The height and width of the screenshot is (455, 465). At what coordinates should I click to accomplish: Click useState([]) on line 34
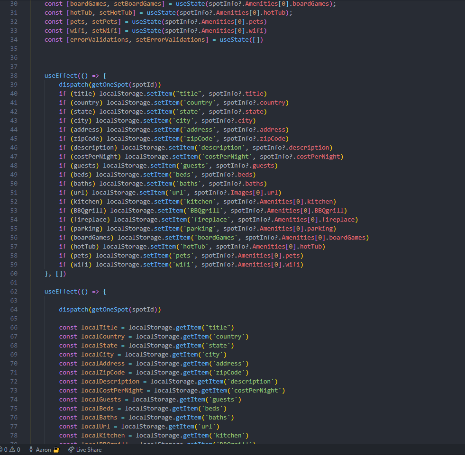coord(241,40)
